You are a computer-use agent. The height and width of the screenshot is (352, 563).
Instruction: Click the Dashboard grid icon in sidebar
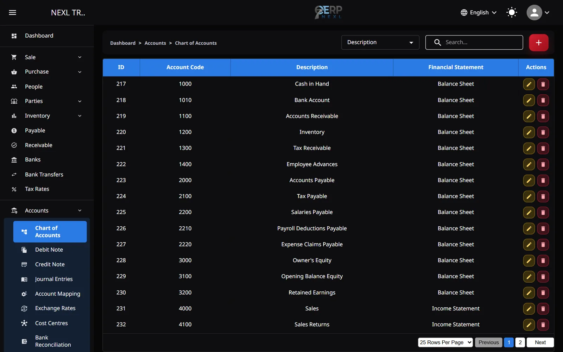point(14,36)
